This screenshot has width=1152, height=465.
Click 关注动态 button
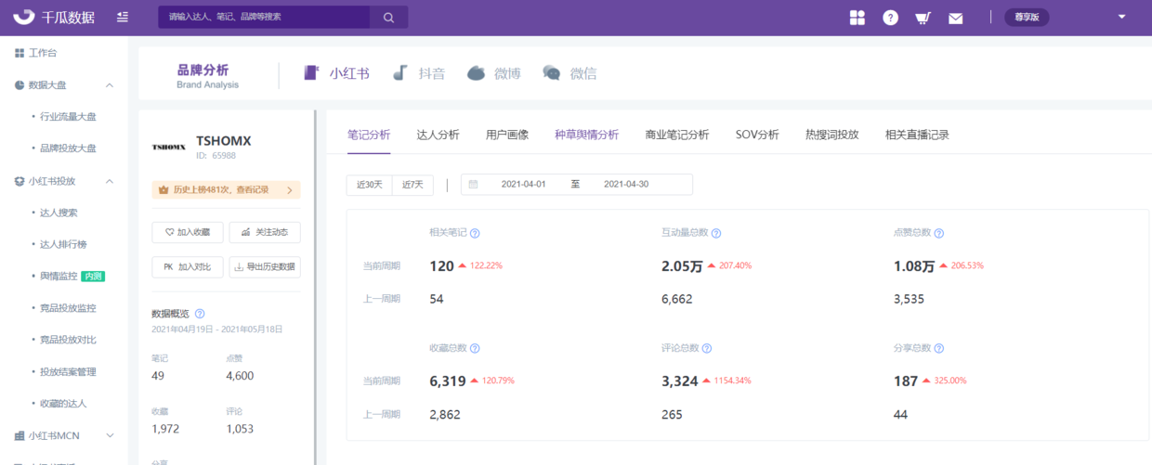tap(265, 232)
